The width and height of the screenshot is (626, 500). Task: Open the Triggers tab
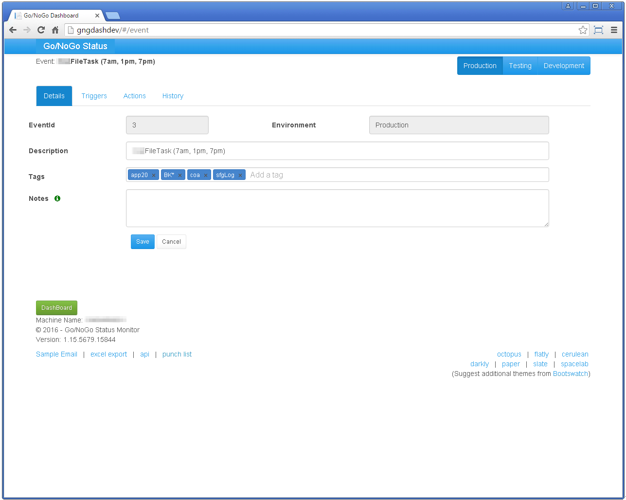point(94,96)
